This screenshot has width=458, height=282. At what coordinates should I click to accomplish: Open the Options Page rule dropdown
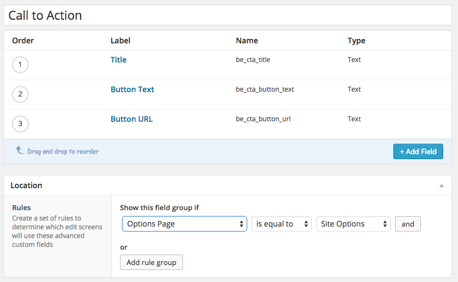pyautogui.click(x=185, y=224)
